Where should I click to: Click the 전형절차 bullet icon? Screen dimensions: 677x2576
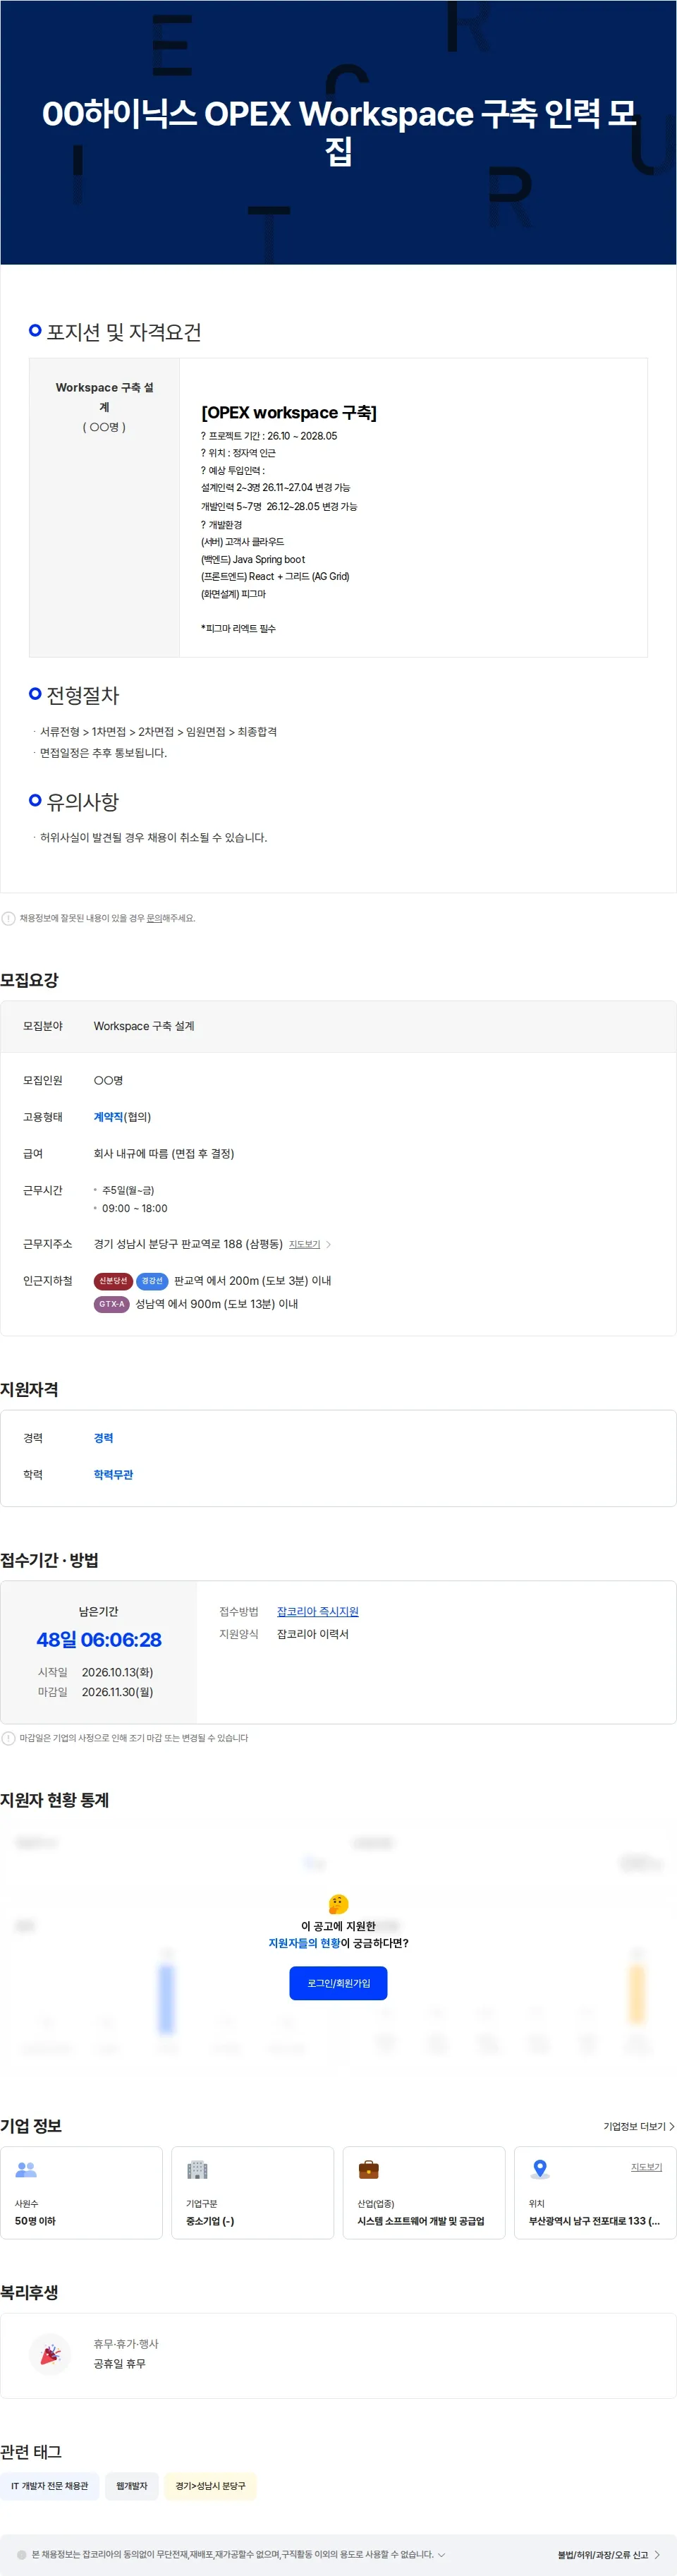pos(35,693)
